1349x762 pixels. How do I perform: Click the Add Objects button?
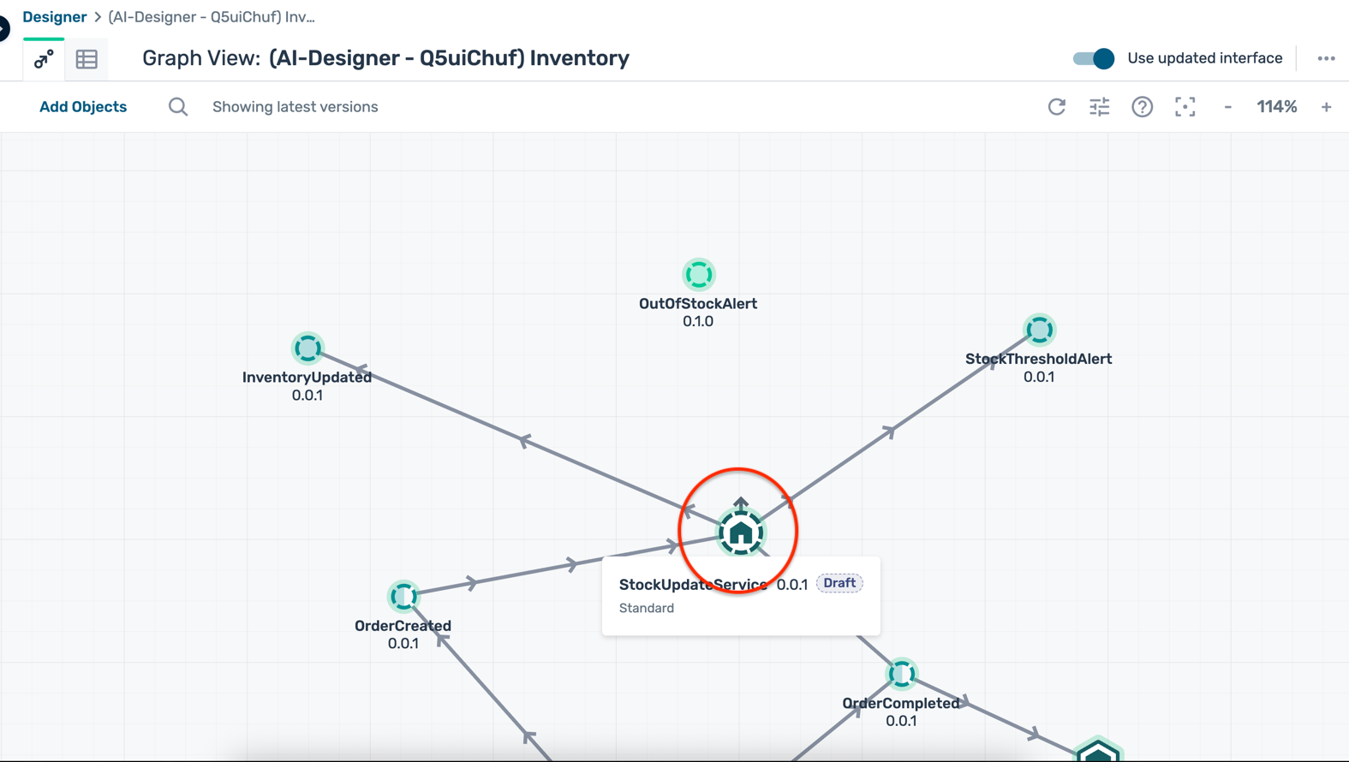coord(83,107)
